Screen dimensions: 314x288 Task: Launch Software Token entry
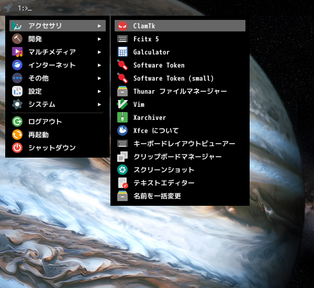coord(180,65)
